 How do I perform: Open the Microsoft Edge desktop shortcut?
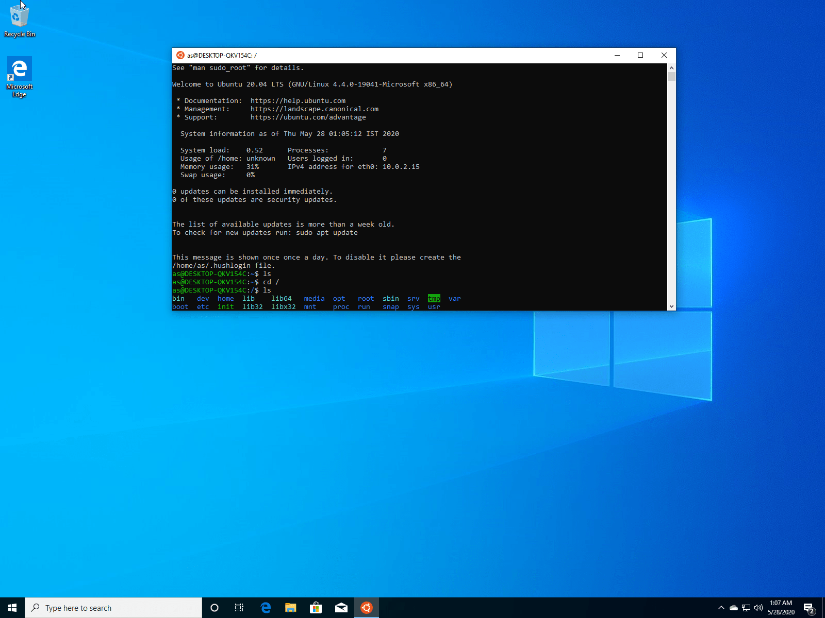click(x=20, y=77)
